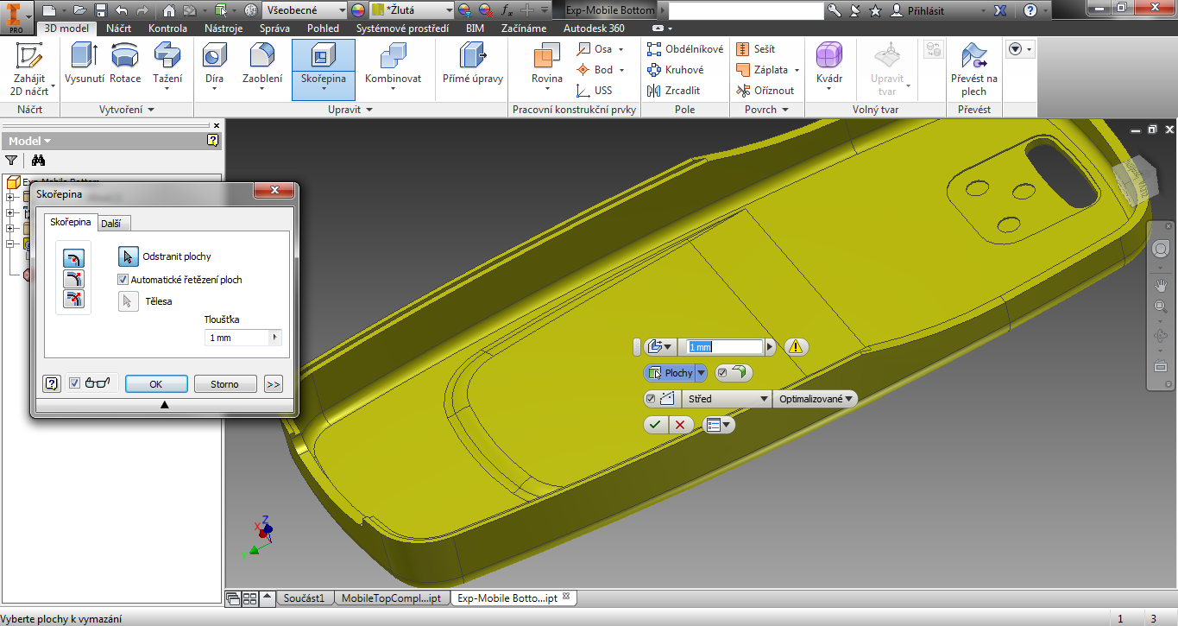
Task: Choose the Zaoblení (Fillet) tool
Action: tap(261, 65)
